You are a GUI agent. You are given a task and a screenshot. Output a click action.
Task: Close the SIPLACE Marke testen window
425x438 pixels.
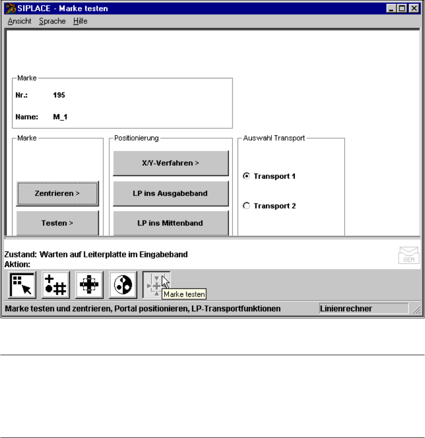[x=414, y=8]
